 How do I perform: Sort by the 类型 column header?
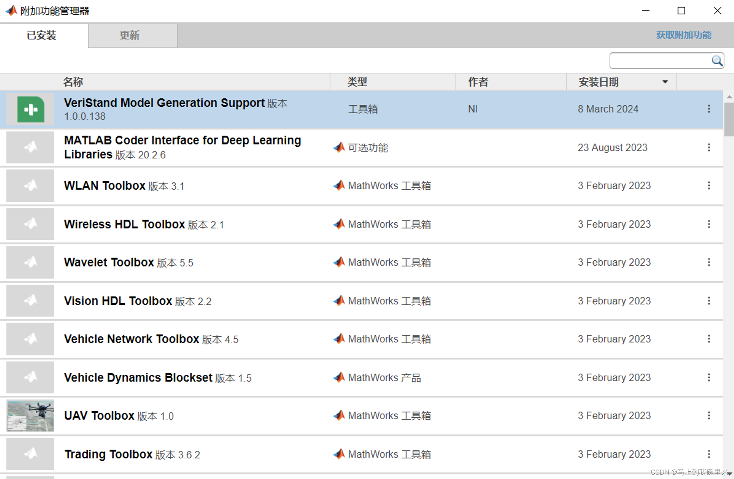(357, 82)
